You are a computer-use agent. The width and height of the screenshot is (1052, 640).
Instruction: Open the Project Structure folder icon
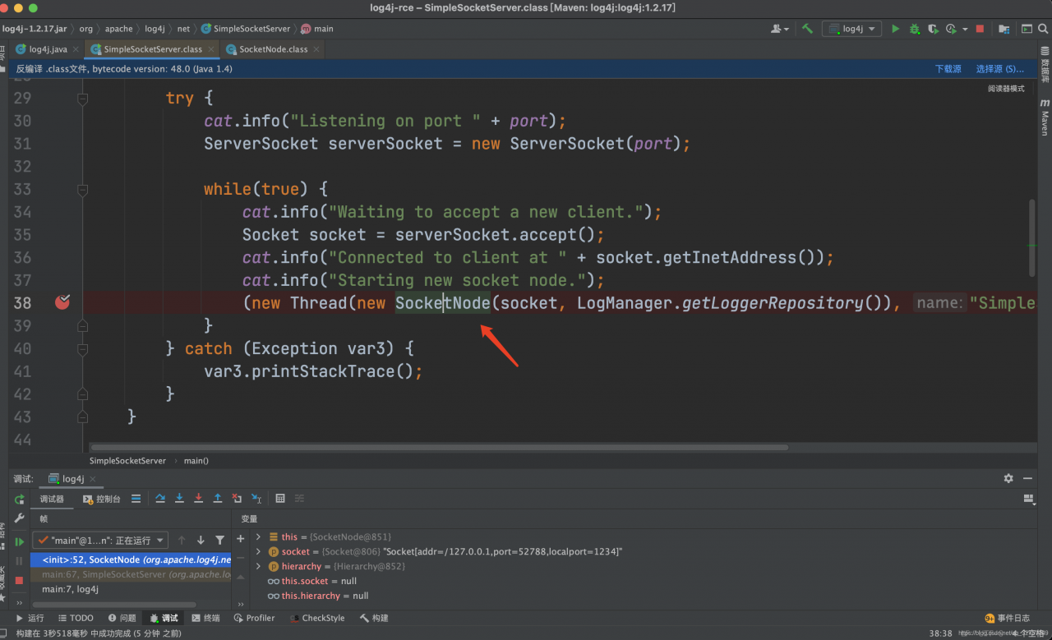[1004, 29]
